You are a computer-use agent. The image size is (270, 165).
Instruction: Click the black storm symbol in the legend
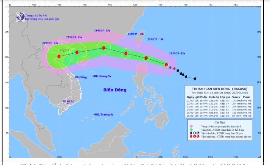191,133
